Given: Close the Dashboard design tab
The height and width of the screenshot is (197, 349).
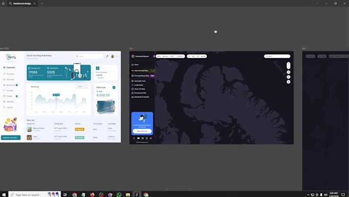Looking at the screenshot, I should pyautogui.click(x=34, y=4).
